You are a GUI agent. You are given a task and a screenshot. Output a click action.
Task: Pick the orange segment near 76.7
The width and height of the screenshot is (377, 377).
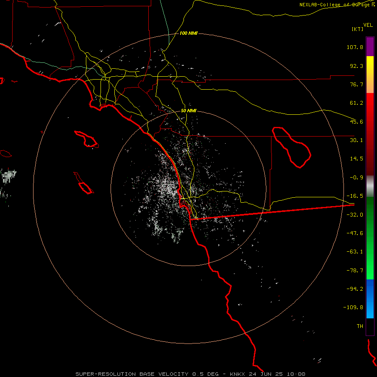coord(370,84)
